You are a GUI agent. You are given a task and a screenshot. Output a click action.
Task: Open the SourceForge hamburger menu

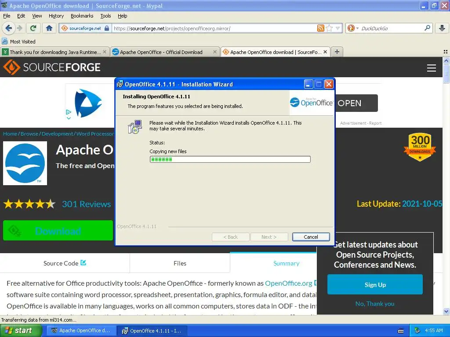coord(432,68)
